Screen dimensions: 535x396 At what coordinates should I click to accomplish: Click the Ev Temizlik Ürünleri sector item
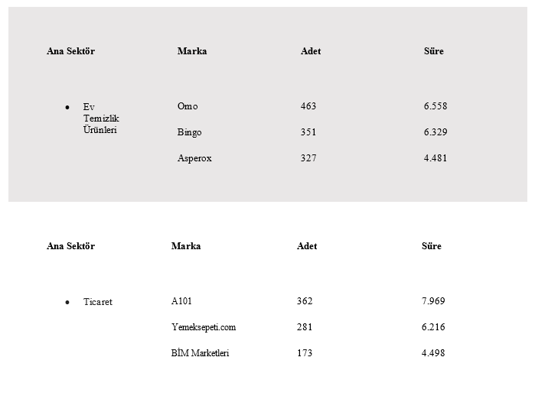click(101, 118)
